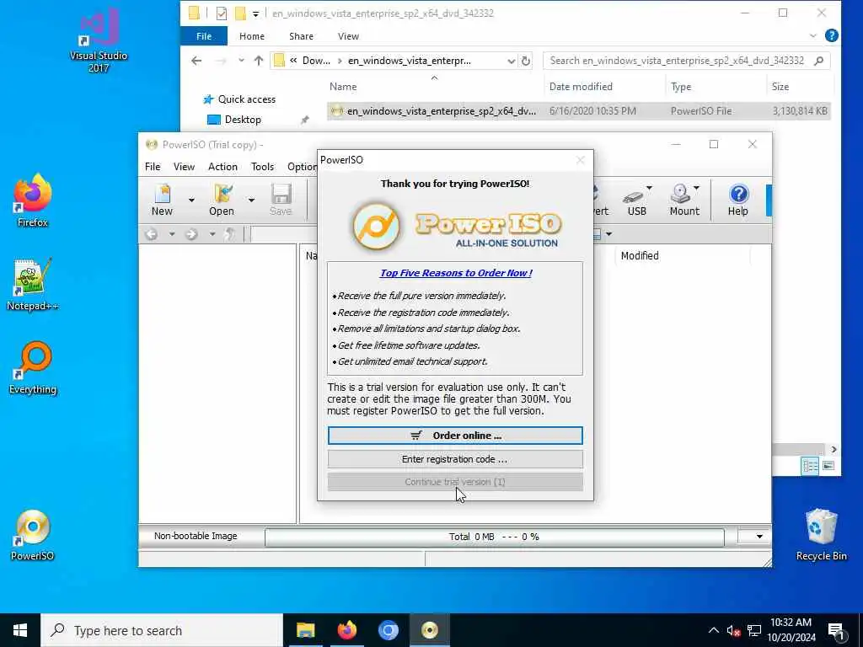863x647 pixels.
Task: Open the Back history dropdown in PowerISO
Action: tap(172, 234)
